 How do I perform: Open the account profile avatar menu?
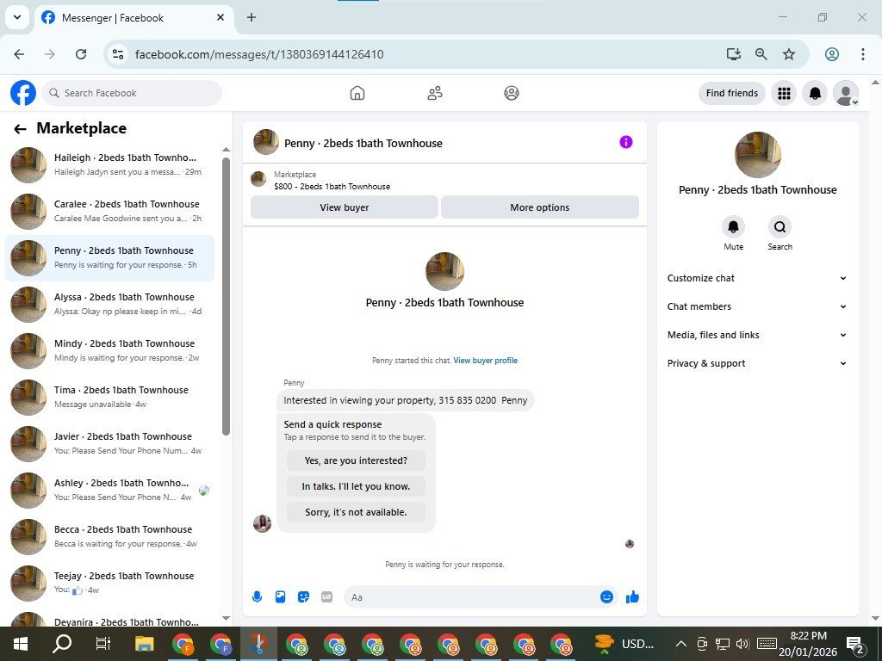click(846, 93)
